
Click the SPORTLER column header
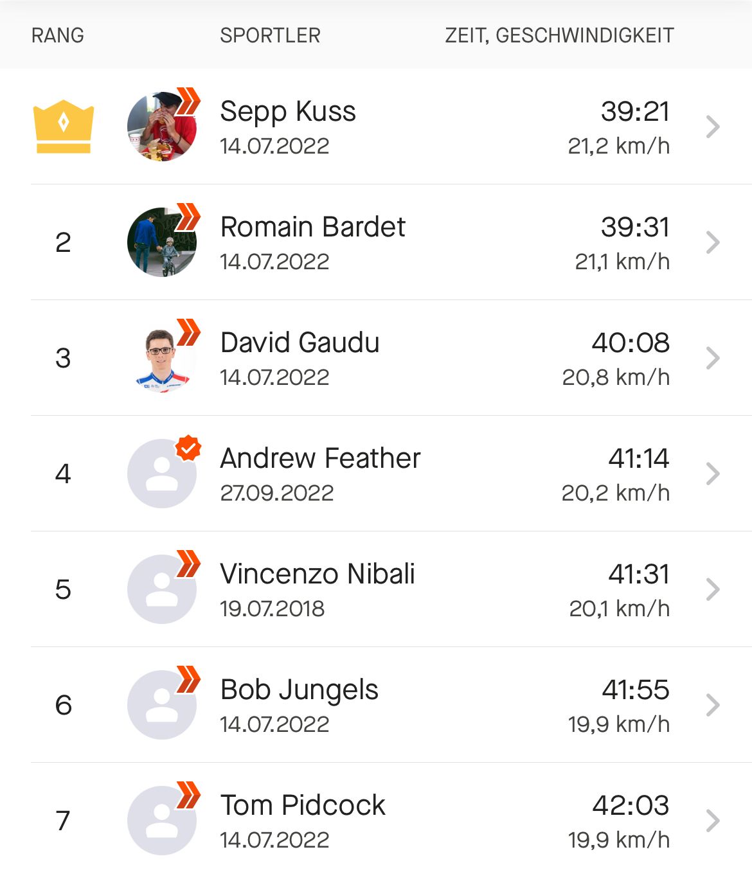270,35
